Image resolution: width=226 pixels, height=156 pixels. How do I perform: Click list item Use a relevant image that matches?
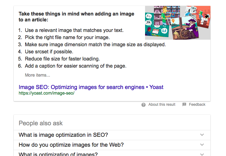coord(74,30)
